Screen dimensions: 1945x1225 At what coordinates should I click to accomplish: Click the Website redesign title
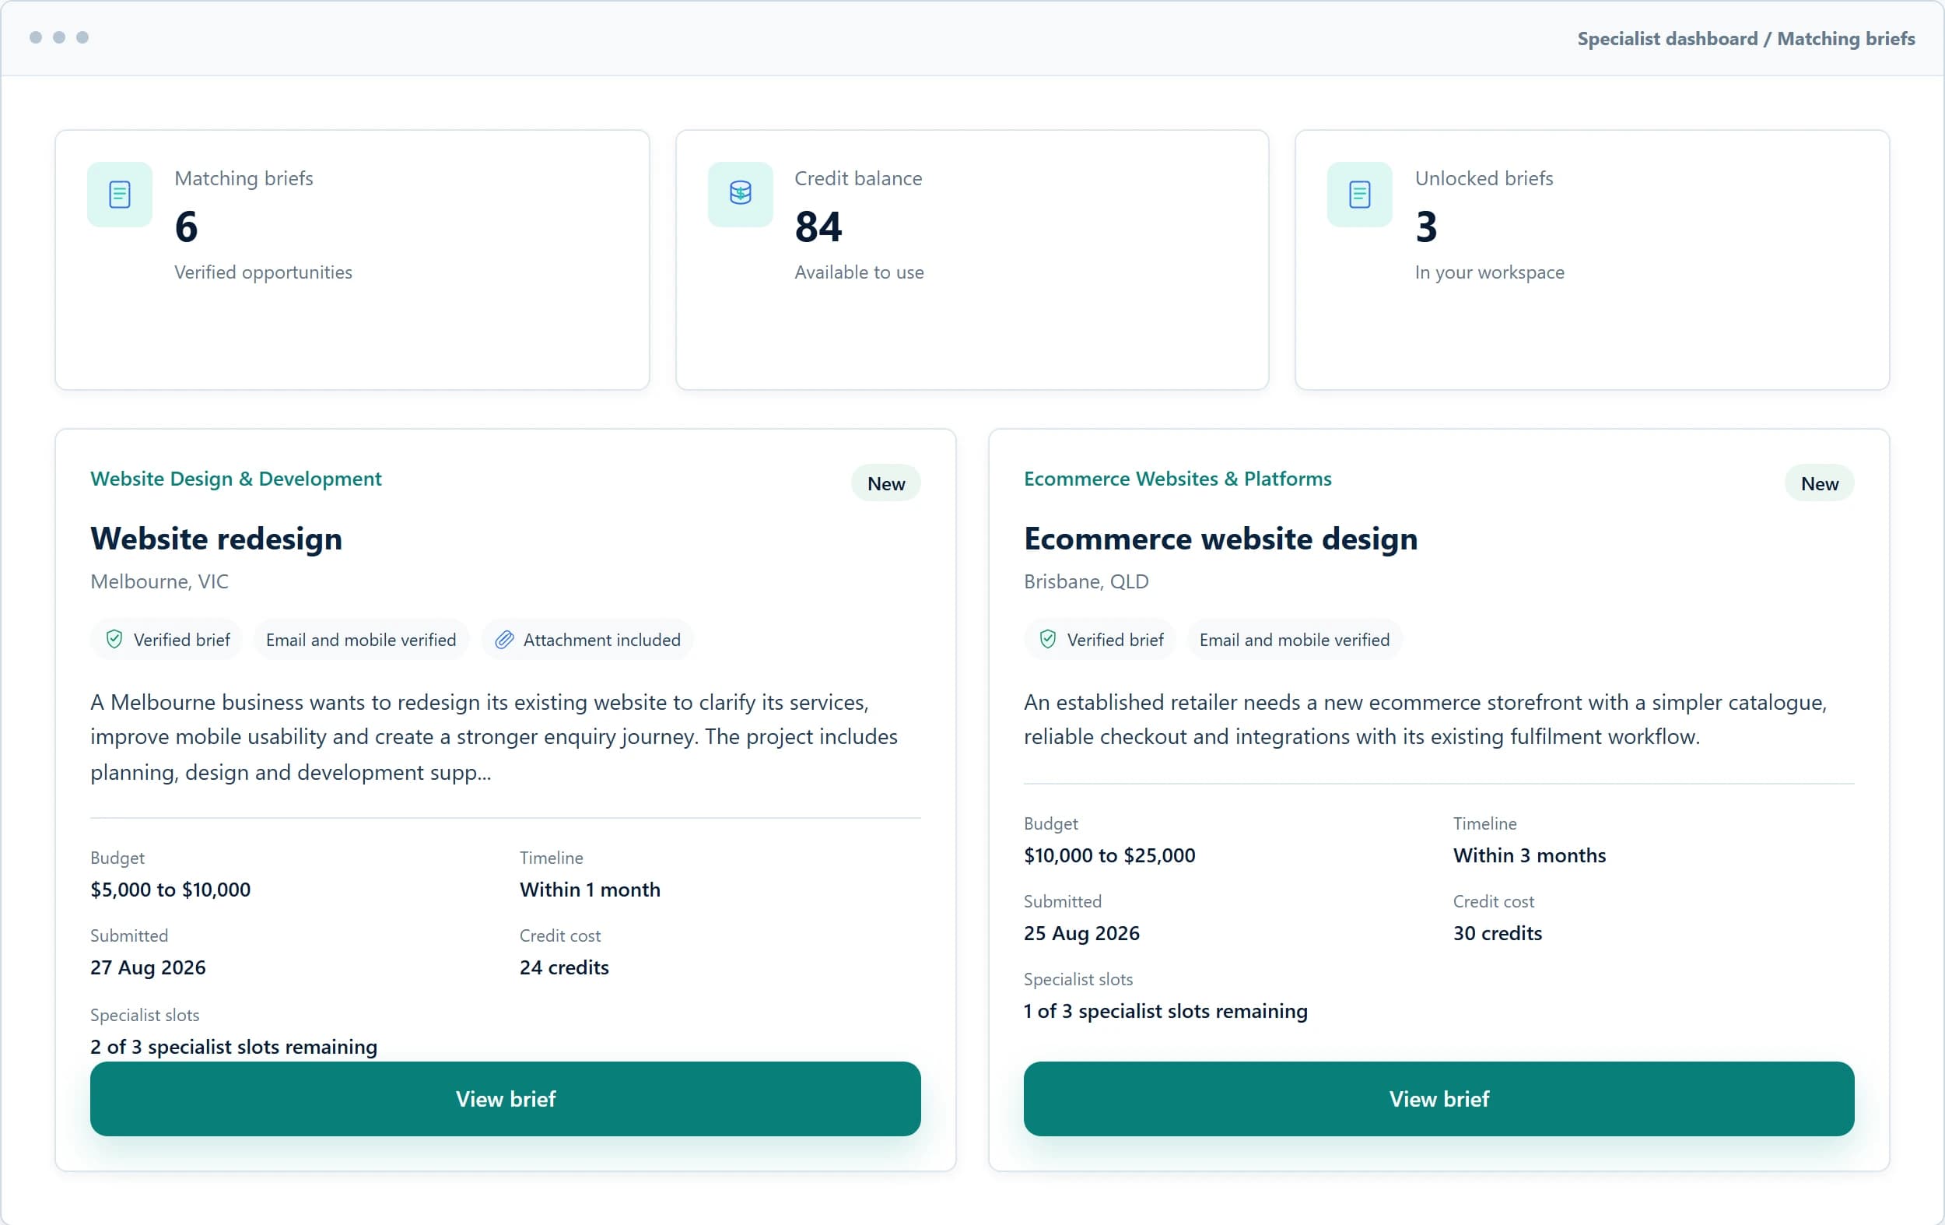coord(216,539)
